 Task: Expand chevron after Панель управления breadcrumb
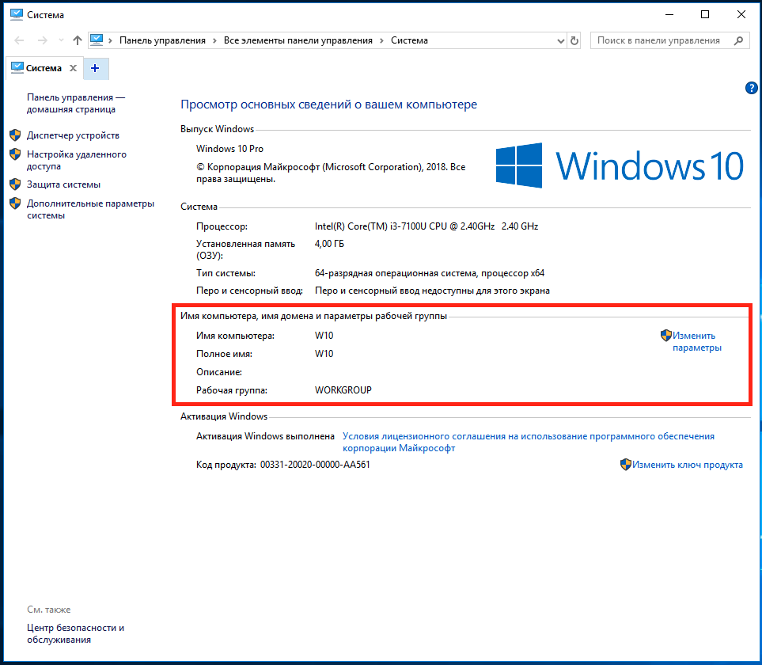(x=214, y=41)
